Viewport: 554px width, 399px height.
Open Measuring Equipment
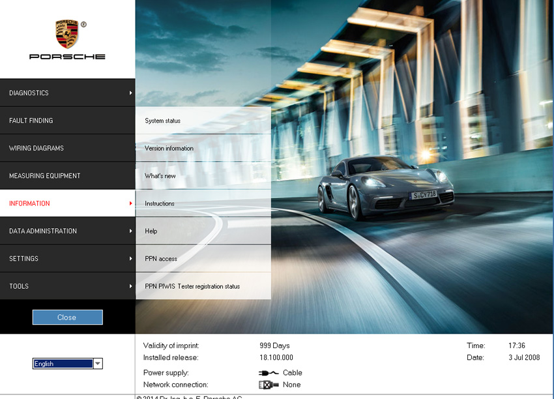point(68,175)
